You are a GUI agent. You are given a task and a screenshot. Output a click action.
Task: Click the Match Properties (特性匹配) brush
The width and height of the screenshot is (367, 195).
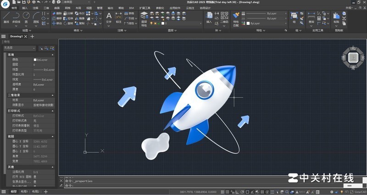pos(236,17)
